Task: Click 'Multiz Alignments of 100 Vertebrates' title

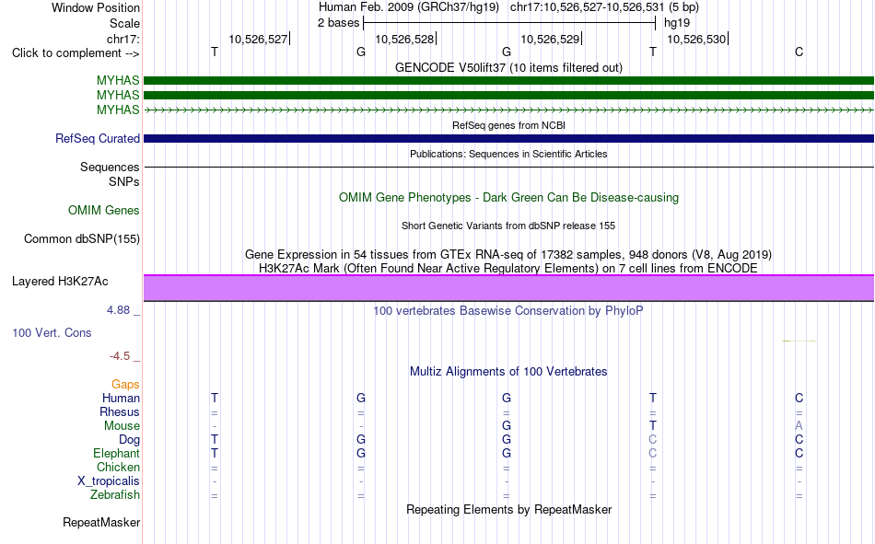Action: click(508, 372)
